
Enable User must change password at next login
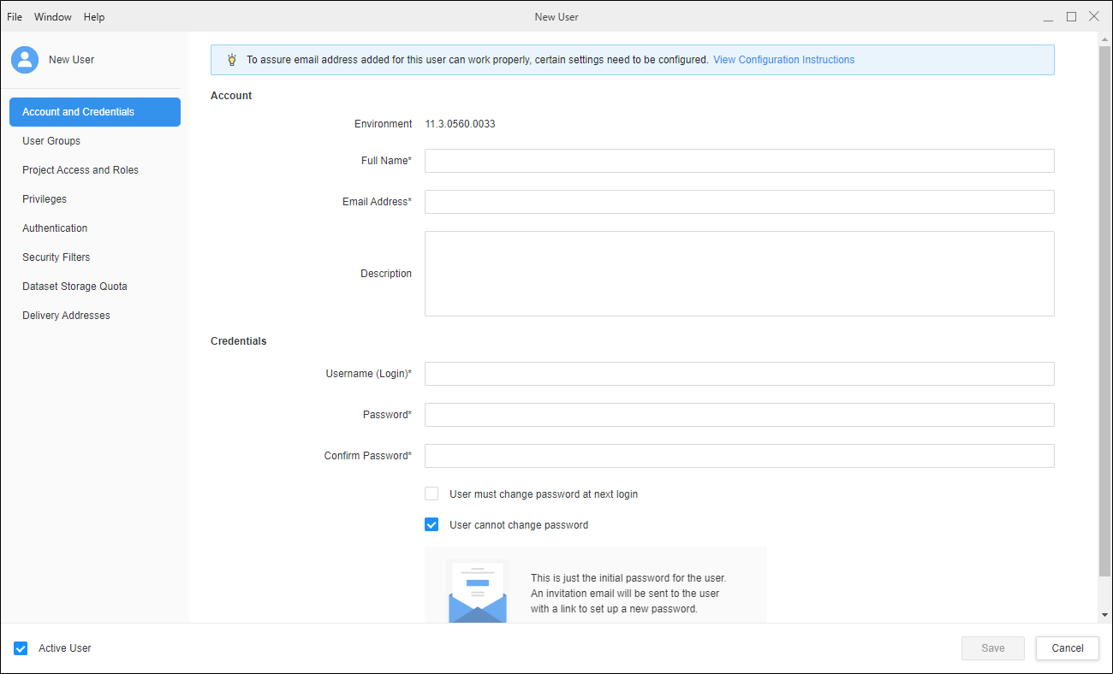tap(432, 494)
